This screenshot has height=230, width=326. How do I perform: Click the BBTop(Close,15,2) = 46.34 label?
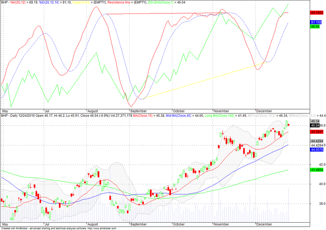(x=267, y=115)
